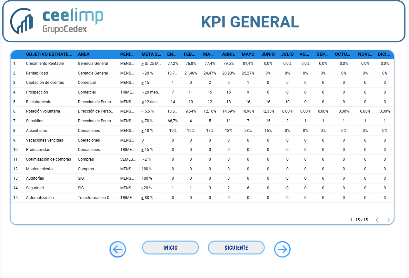Viewport: 409px width, 278px height.
Task: Sort by MAYO column header
Action: pyautogui.click(x=248, y=54)
